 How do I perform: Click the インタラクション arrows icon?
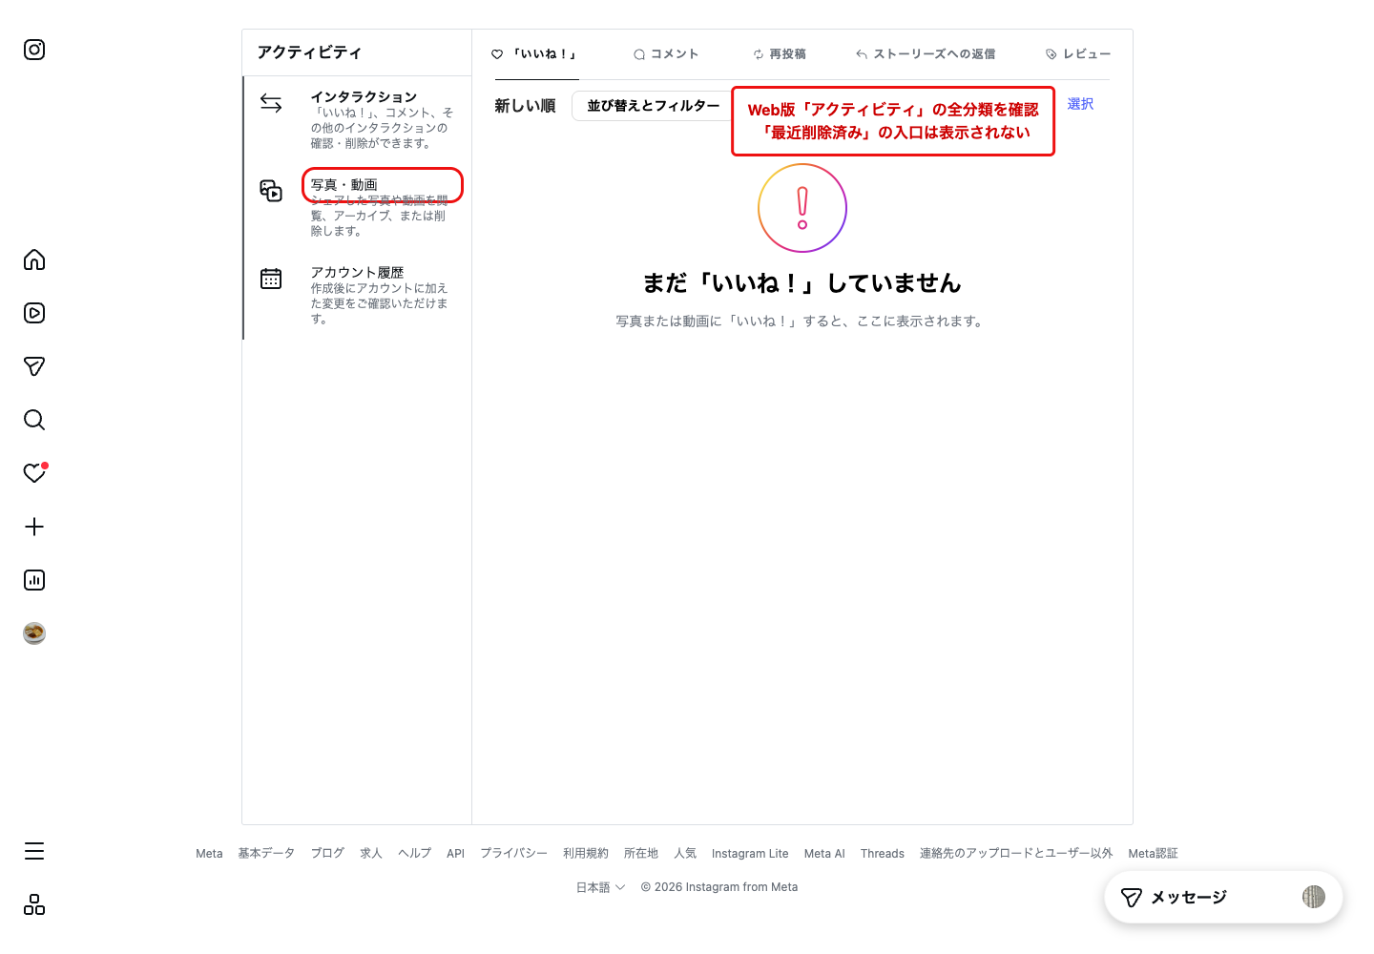point(271,103)
